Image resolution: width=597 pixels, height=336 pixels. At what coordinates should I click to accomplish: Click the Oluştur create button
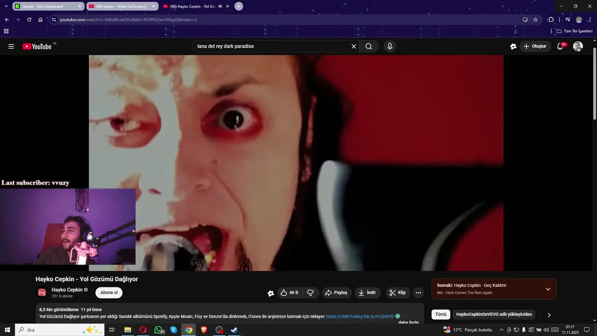coord(535,46)
